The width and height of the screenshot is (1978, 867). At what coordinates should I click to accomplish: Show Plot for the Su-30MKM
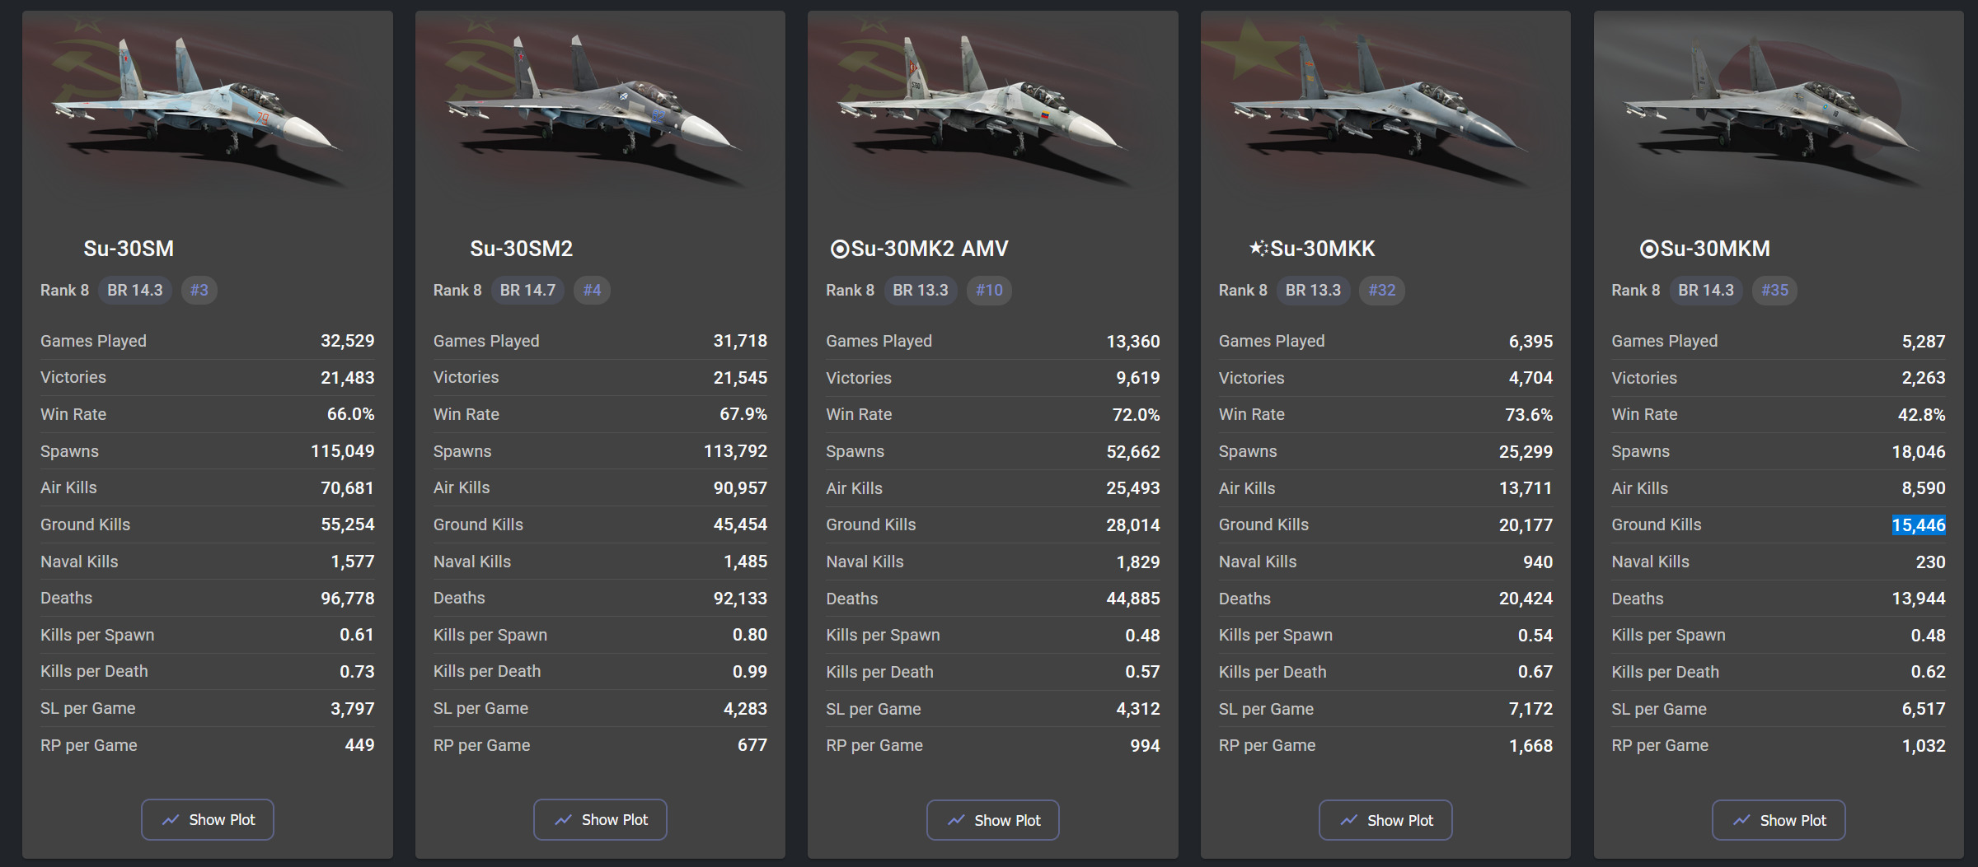pos(1779,820)
